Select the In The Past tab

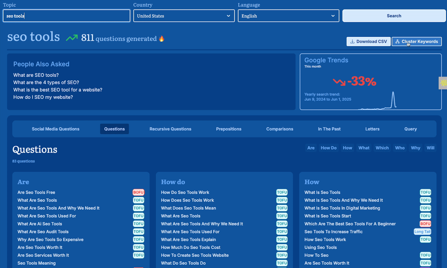click(329, 129)
